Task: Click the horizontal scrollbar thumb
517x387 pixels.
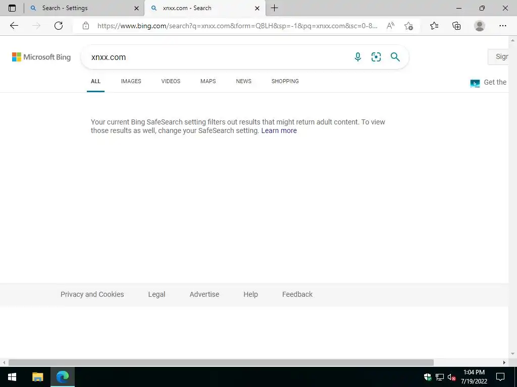Action: (x=221, y=363)
